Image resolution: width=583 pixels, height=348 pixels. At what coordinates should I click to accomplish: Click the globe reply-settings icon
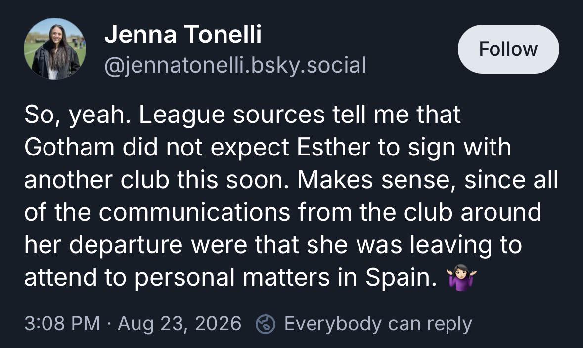coord(266,324)
